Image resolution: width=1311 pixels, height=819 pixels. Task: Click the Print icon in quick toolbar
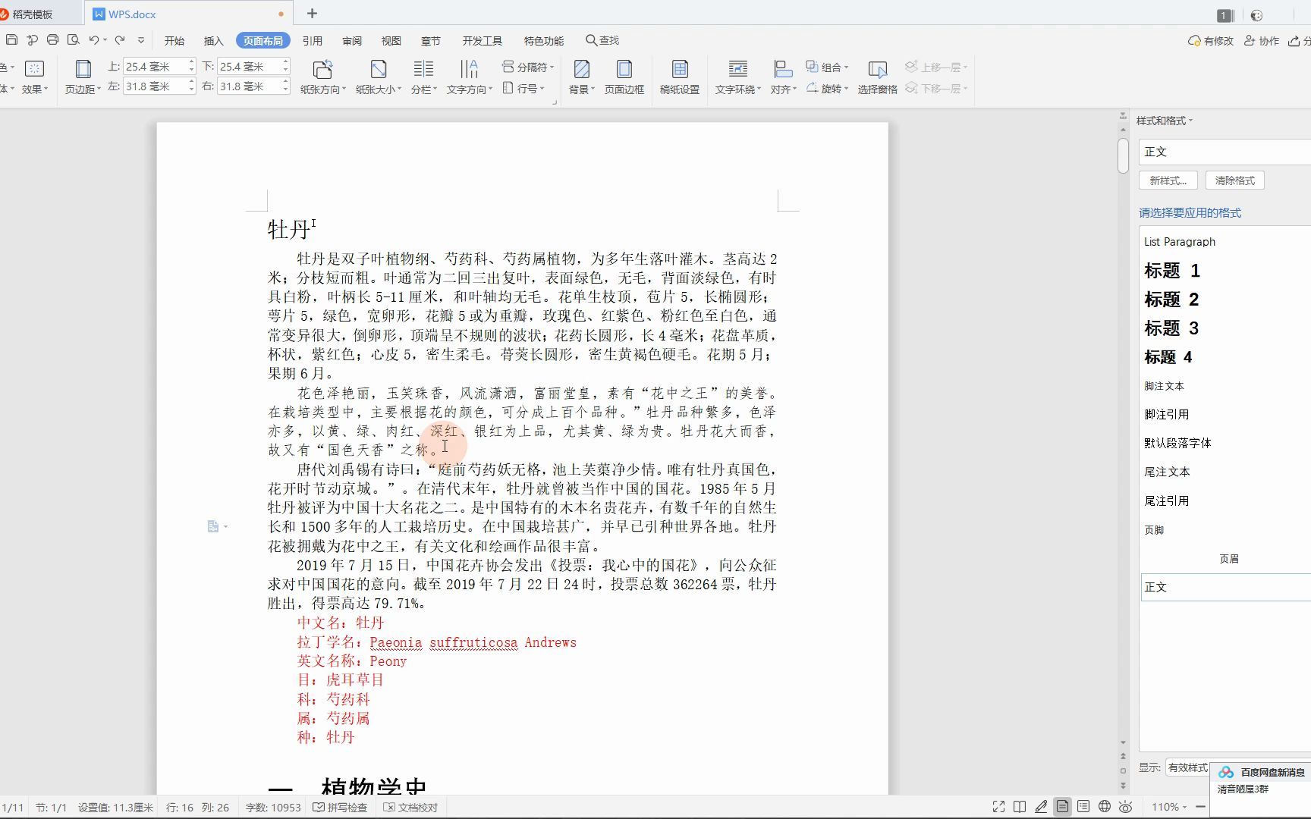point(52,39)
